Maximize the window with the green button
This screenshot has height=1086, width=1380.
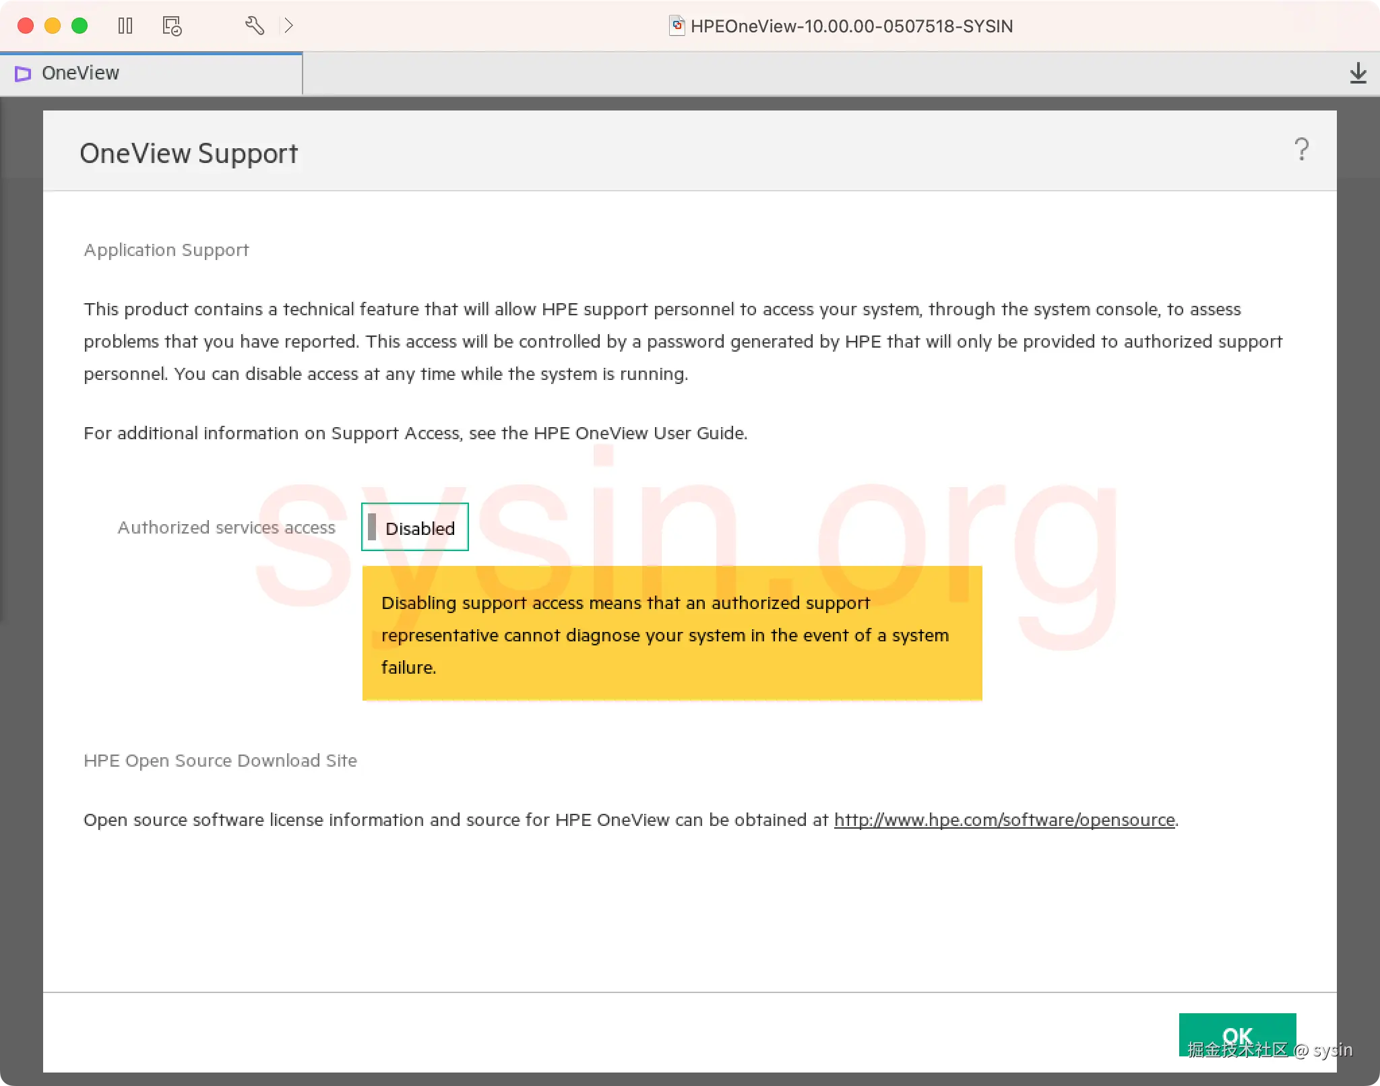pyautogui.click(x=80, y=26)
